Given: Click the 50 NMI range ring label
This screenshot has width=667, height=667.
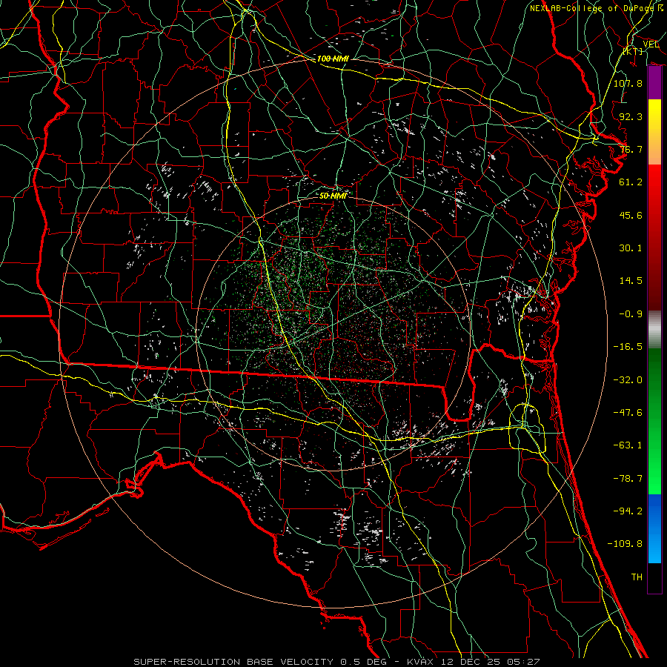Looking at the screenshot, I should tap(333, 196).
